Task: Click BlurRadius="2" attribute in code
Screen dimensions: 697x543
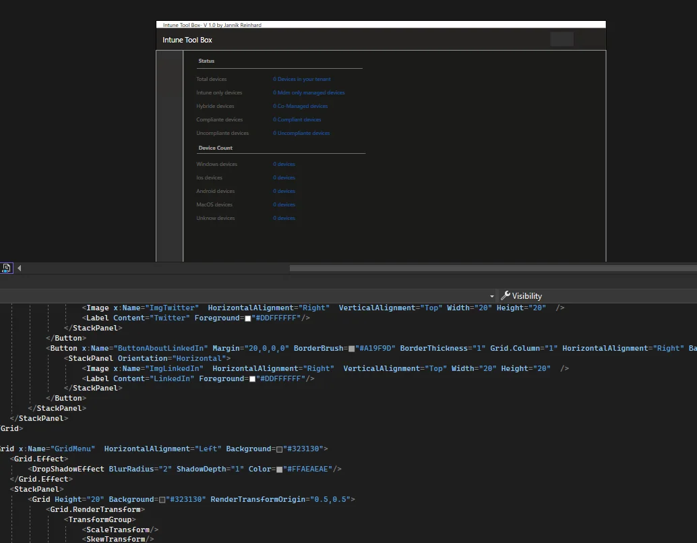Action: click(x=140, y=469)
